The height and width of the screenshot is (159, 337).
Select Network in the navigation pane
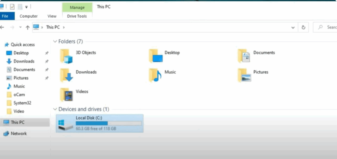(x=19, y=133)
